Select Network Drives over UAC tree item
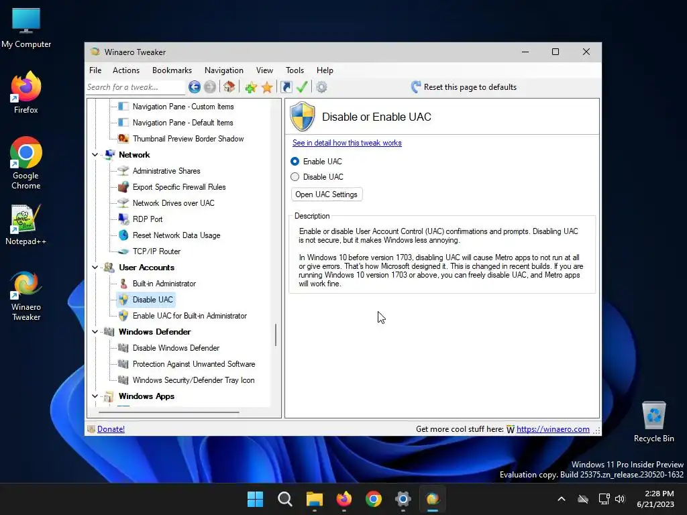The image size is (687, 515). point(174,203)
